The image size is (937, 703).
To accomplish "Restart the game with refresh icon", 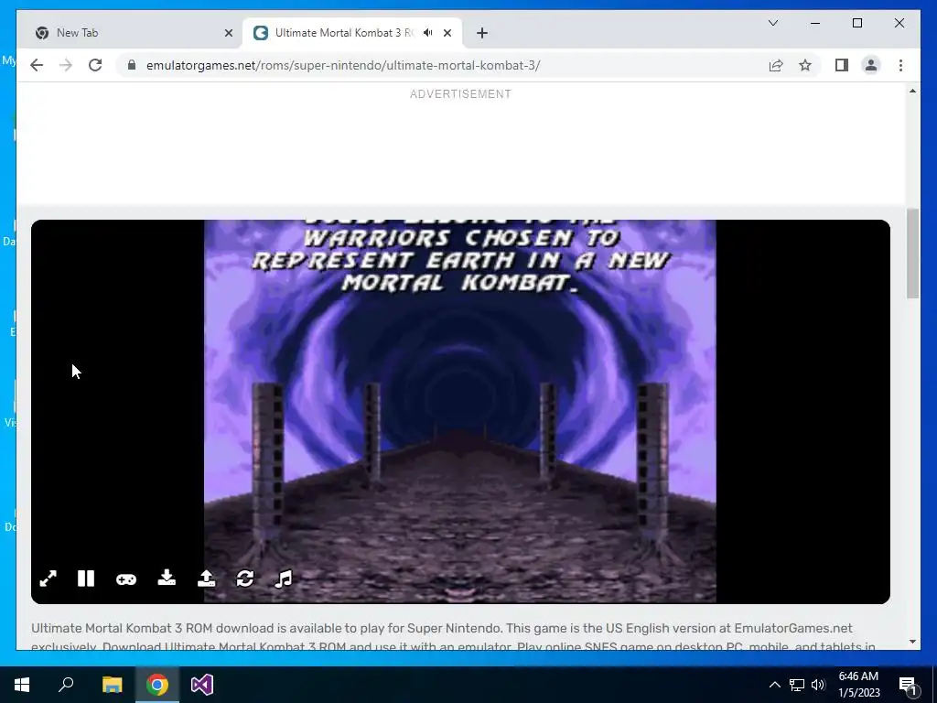I will pyautogui.click(x=245, y=579).
